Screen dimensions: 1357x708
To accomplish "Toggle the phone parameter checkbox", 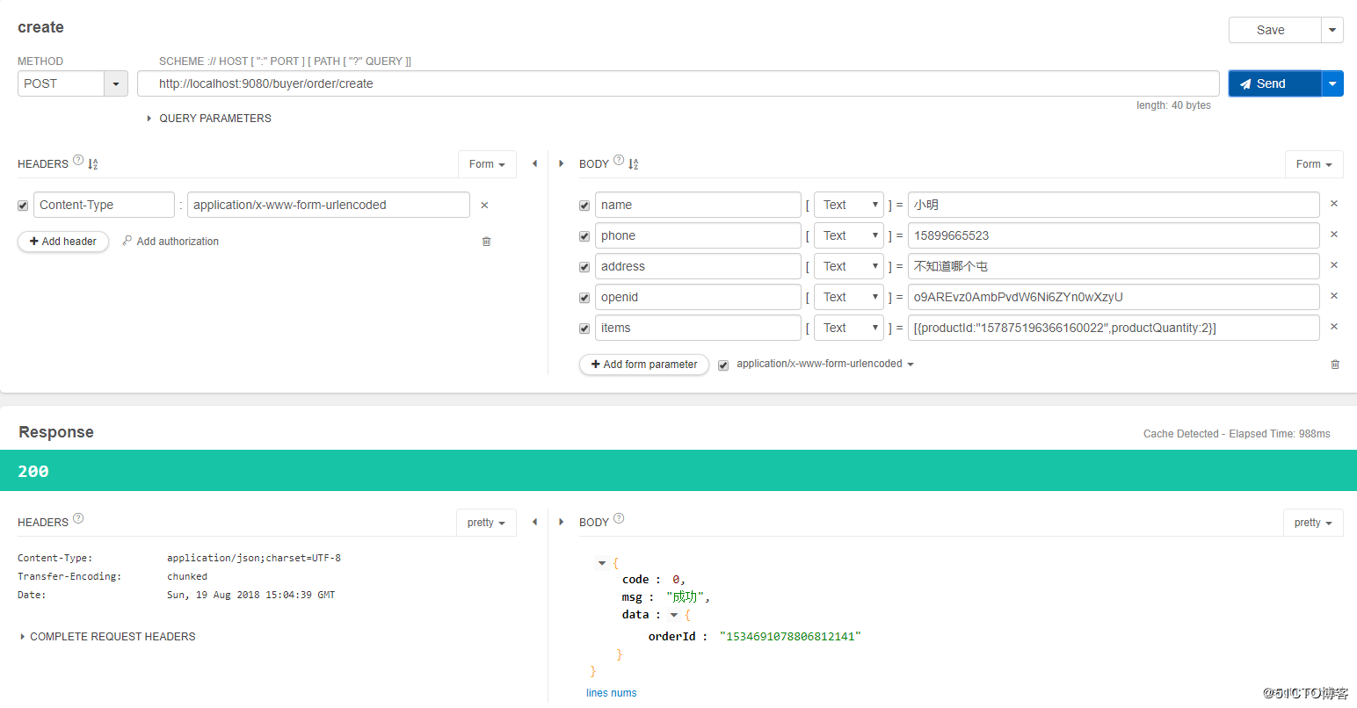I will [x=584, y=236].
